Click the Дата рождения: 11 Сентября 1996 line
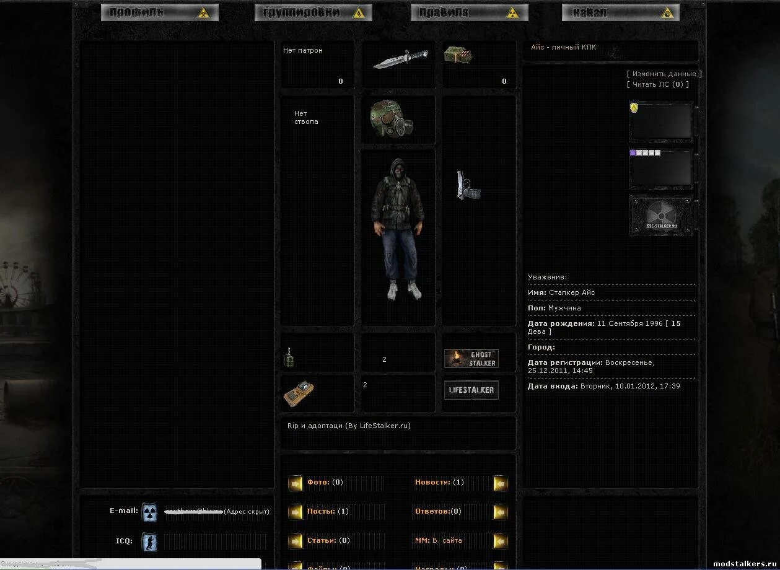This screenshot has width=780, height=570. (604, 327)
